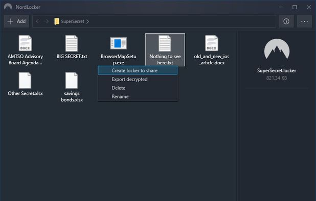Viewport: 316px width, 201px height.
Task: Select SuperSecret in the breadcrumb path
Action: [73, 21]
